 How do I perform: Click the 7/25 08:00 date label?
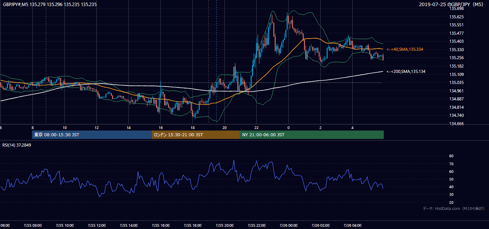tap(33, 226)
